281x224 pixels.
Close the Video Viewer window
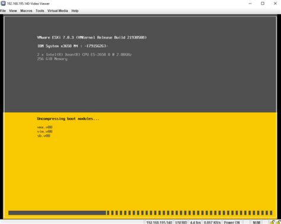click(x=275, y=4)
